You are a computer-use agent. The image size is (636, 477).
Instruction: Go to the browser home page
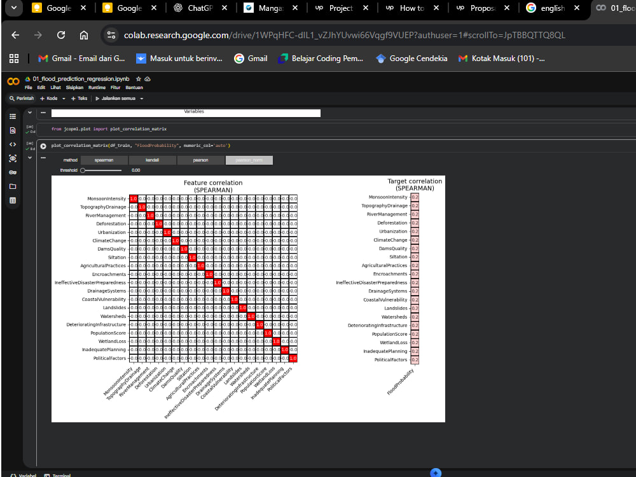pos(83,35)
